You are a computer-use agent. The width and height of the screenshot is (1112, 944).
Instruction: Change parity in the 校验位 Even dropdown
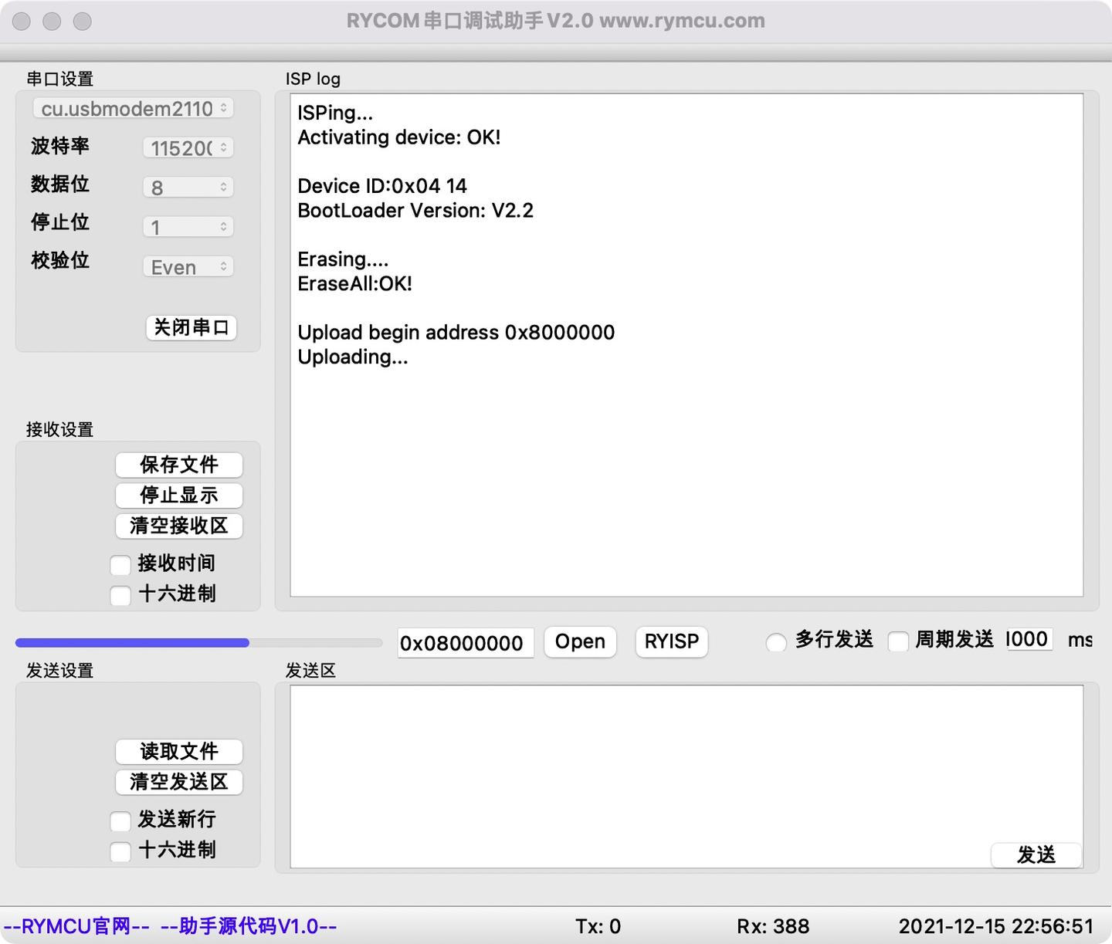point(188,266)
